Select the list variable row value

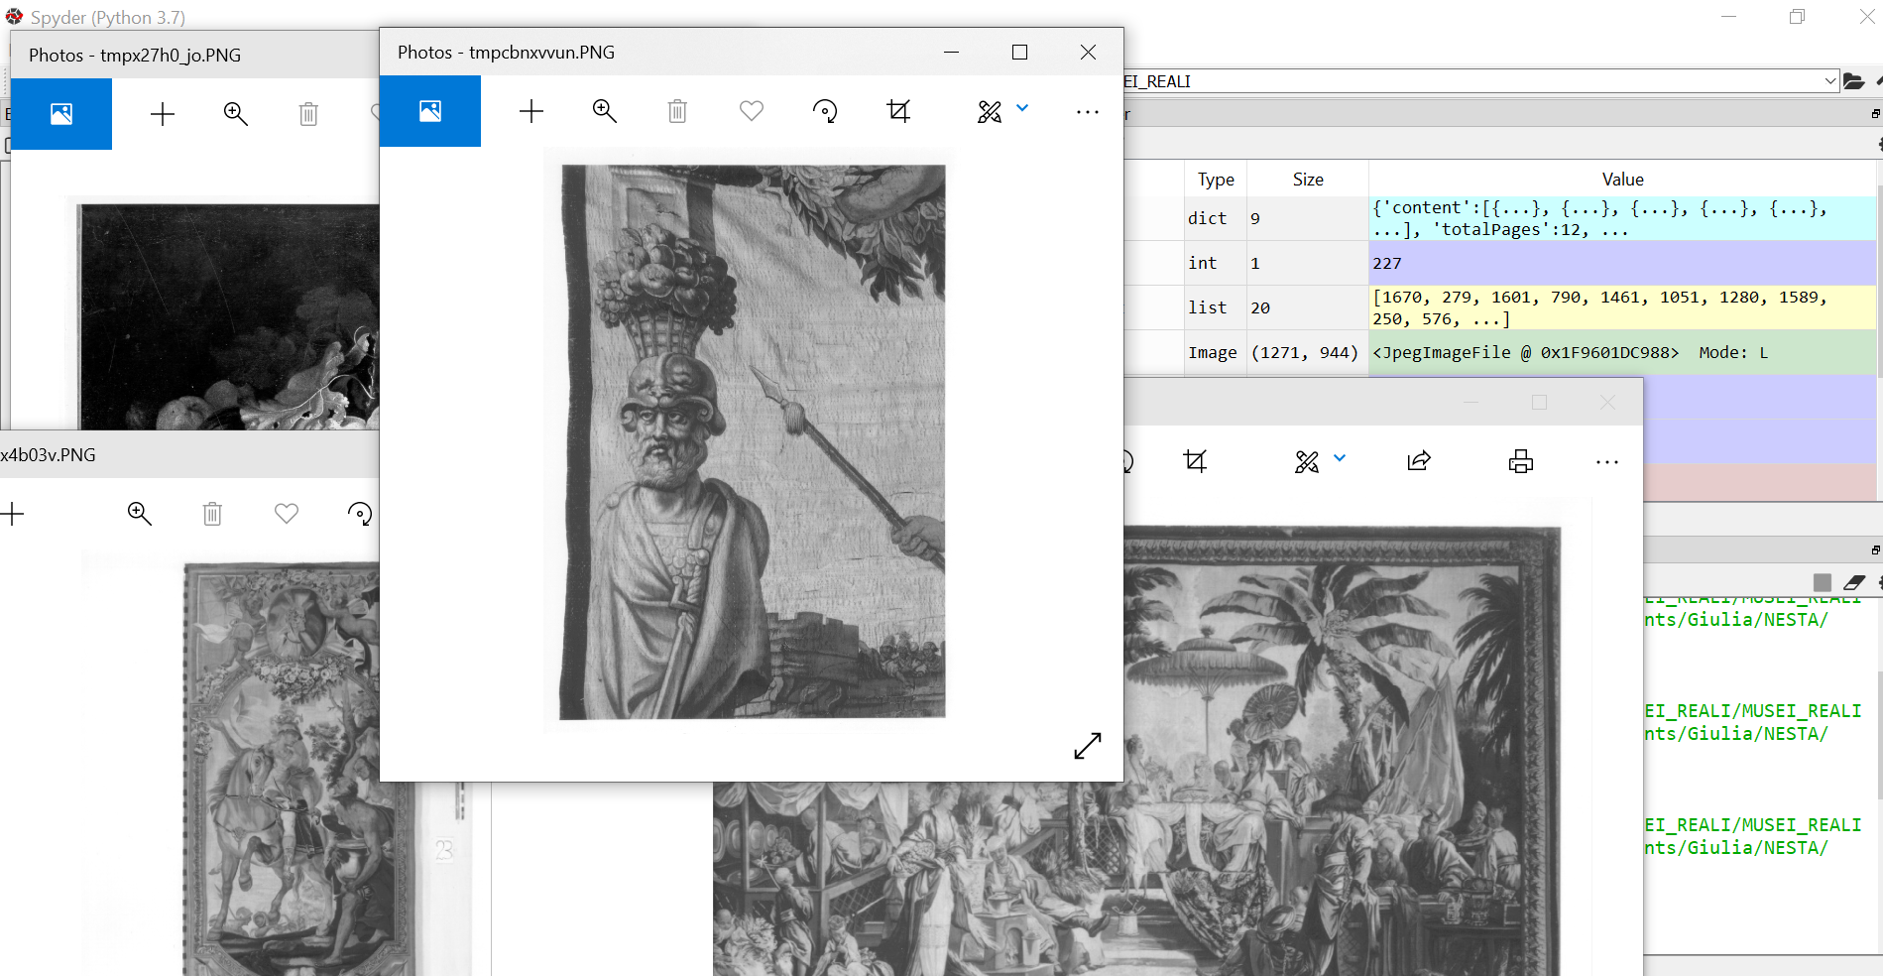(x=1622, y=307)
